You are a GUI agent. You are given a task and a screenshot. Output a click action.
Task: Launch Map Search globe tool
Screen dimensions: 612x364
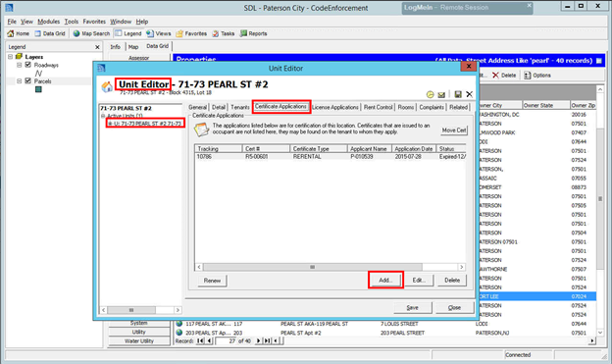[x=91, y=33]
